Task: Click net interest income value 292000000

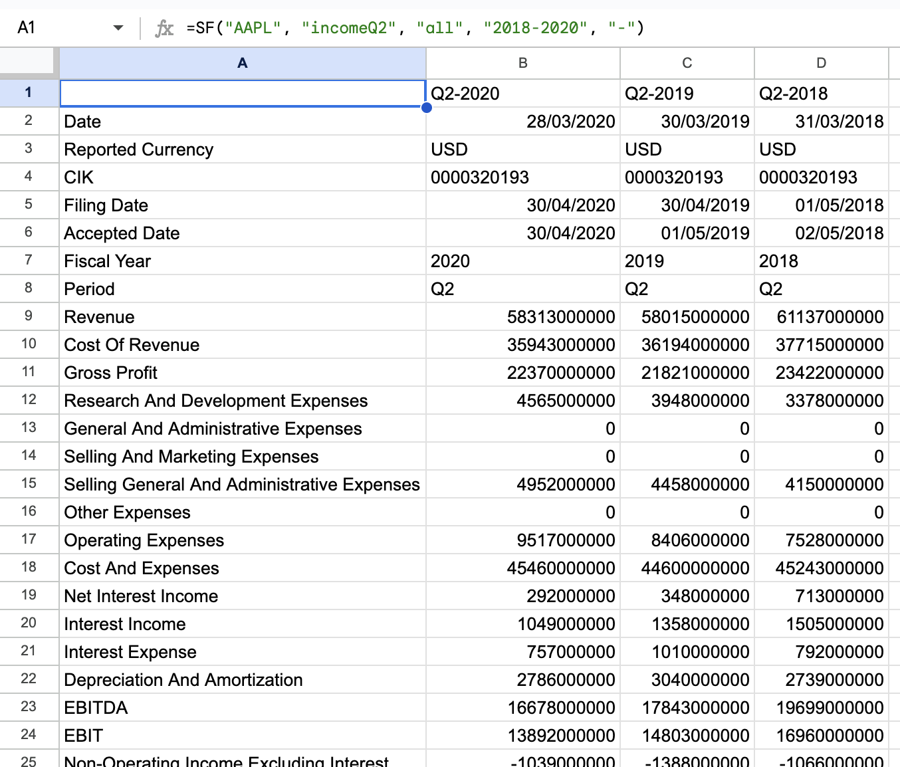Action: click(523, 596)
